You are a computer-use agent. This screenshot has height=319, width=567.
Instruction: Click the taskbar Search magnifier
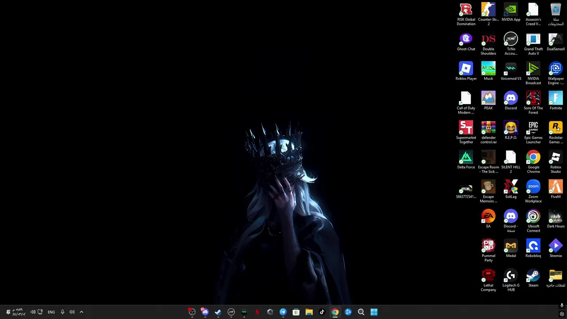361,312
